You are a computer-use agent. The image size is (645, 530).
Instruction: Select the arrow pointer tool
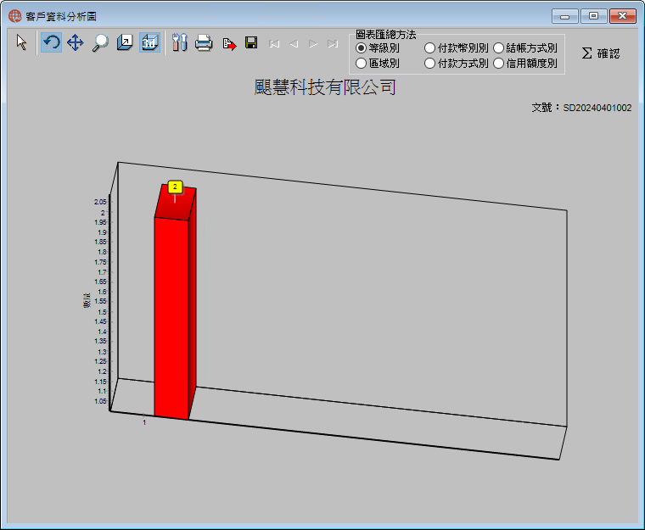[22, 42]
